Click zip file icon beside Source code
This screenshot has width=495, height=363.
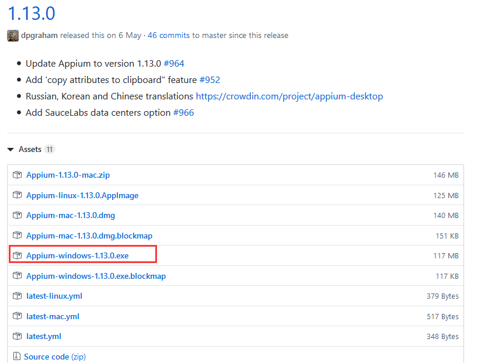tap(17, 357)
